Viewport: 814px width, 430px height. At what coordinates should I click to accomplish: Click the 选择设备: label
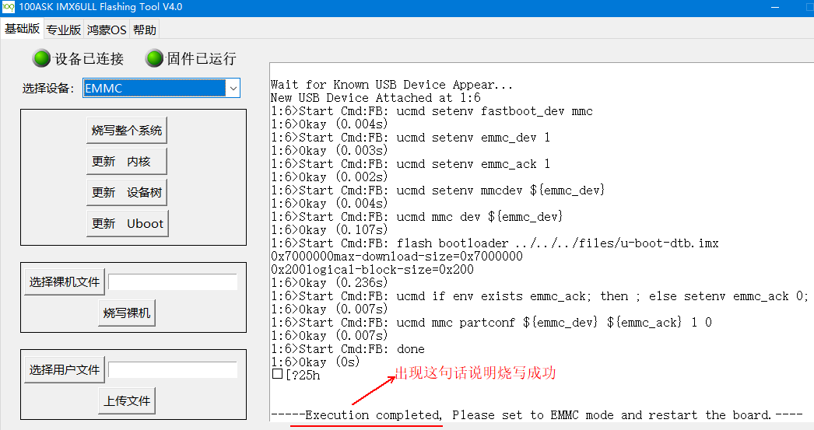[47, 88]
